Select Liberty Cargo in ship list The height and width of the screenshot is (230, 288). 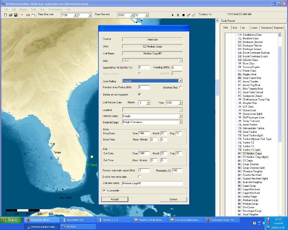point(250,197)
